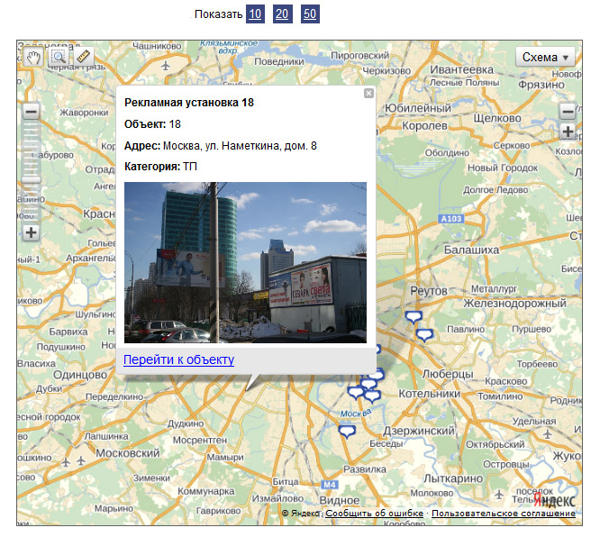Click the Московский town label

[127, 453]
